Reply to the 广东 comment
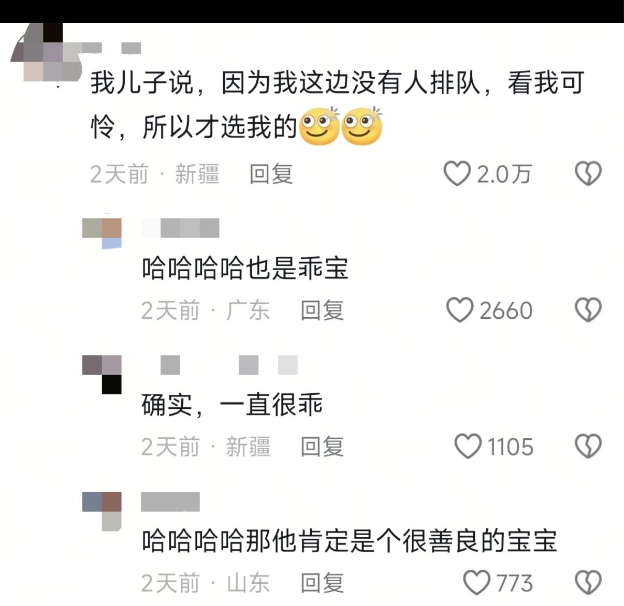Screen dimensions: 624x606 pos(322,311)
